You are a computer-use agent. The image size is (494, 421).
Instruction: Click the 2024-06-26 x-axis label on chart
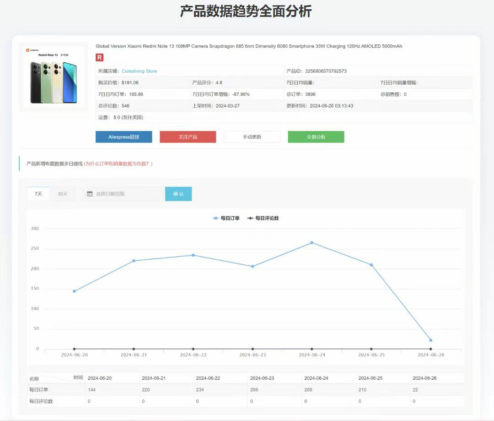pos(431,355)
